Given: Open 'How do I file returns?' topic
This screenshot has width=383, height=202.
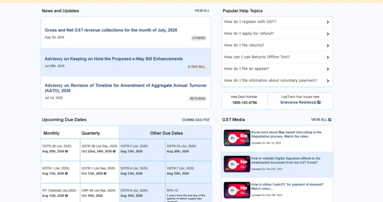Looking at the screenshot, I should [244, 45].
